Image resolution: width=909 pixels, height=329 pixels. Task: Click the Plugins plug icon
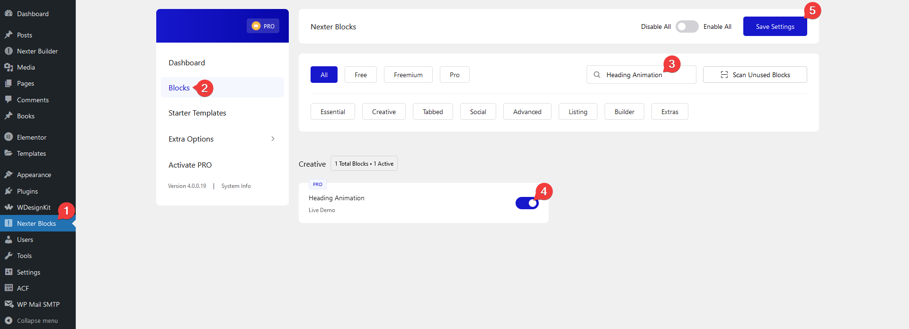pyautogui.click(x=9, y=191)
